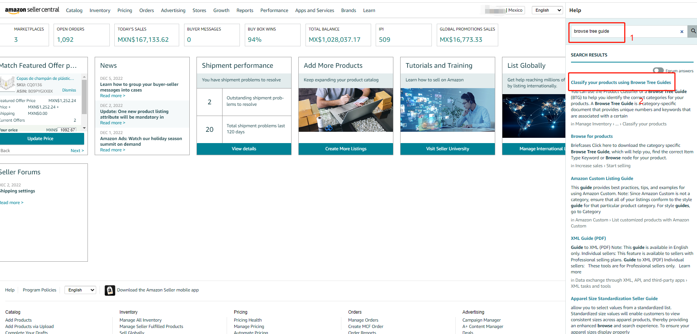Screen dimensions: 697x334
Task: Open the Advertising menu
Action: 173,11
